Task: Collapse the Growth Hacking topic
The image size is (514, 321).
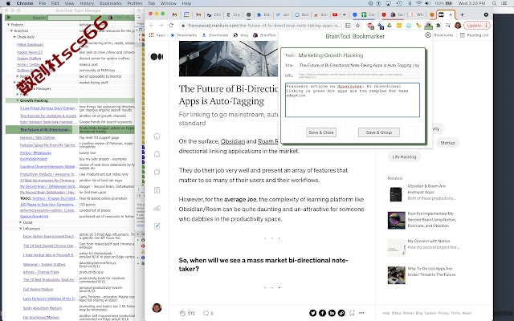Action: [x=18, y=100]
